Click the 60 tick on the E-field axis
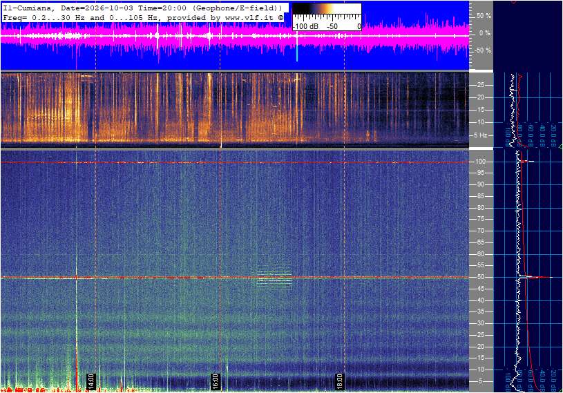Screen dimensions: 563x393 (x=480, y=254)
